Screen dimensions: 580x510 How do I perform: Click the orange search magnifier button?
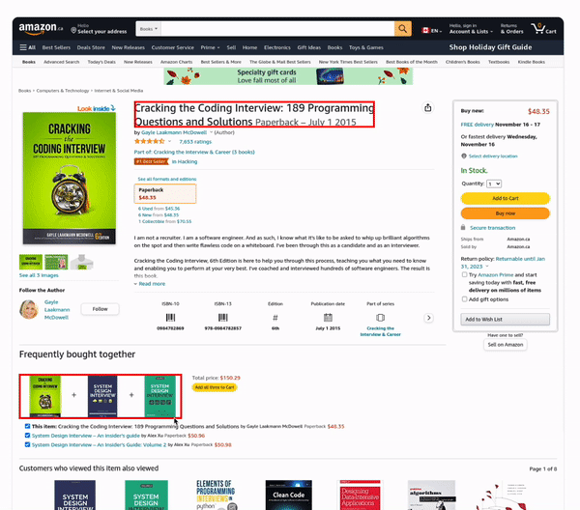(402, 28)
